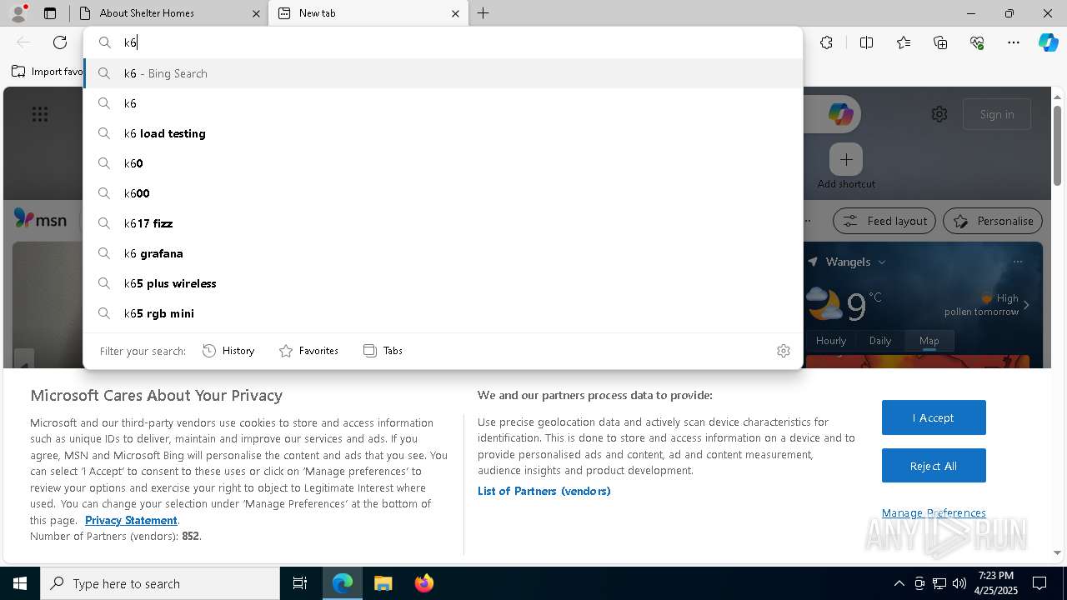Choose k65 plus wireless suggestion
This screenshot has width=1067, height=600.
tap(443, 283)
